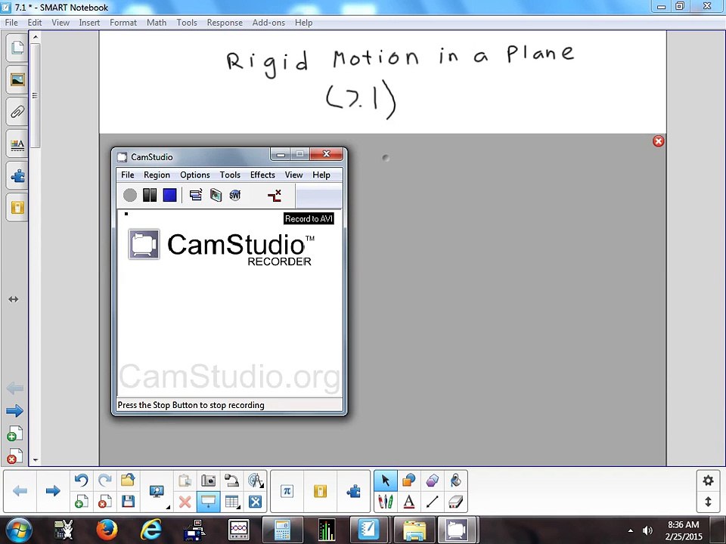Choose the Select arrow tool
Viewport: 726px width, 544px height.
pos(385,481)
